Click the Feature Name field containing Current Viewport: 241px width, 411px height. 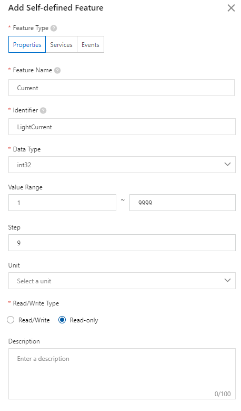pos(121,88)
